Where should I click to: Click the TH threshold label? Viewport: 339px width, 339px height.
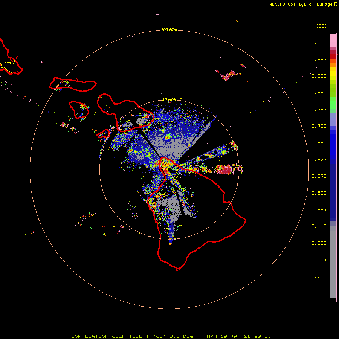[324, 293]
